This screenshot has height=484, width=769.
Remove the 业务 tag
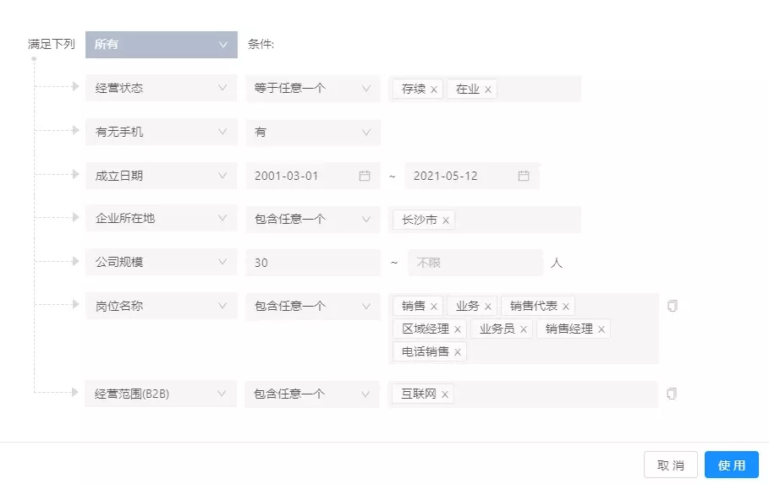(x=487, y=307)
